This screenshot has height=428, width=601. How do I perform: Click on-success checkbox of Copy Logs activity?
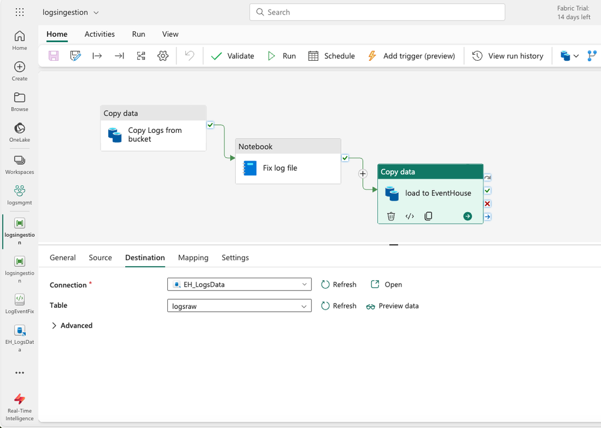pos(210,125)
